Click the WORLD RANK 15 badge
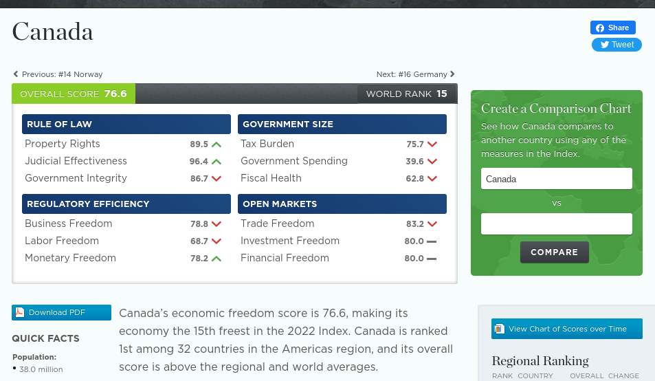Viewport: 655px width, 381px height. coord(406,94)
